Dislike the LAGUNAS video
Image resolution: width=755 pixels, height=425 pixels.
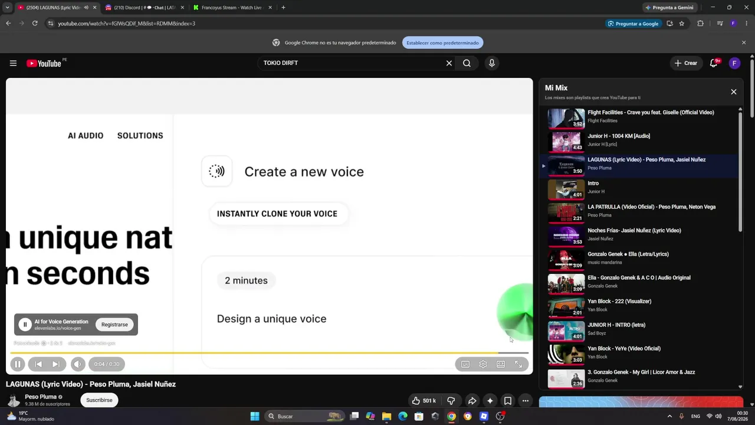451,401
